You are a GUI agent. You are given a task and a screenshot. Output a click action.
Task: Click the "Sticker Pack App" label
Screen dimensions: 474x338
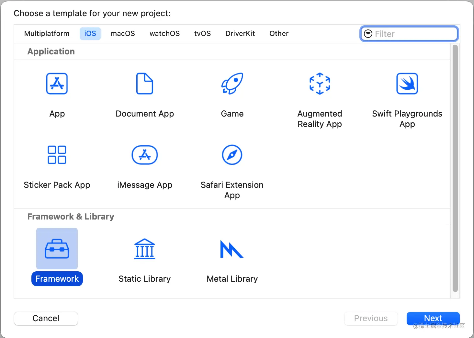(x=57, y=185)
